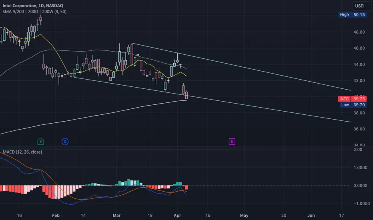The image size is (373, 220).
Task: Click the 20 date label on time axis
Action: [x=284, y=215]
